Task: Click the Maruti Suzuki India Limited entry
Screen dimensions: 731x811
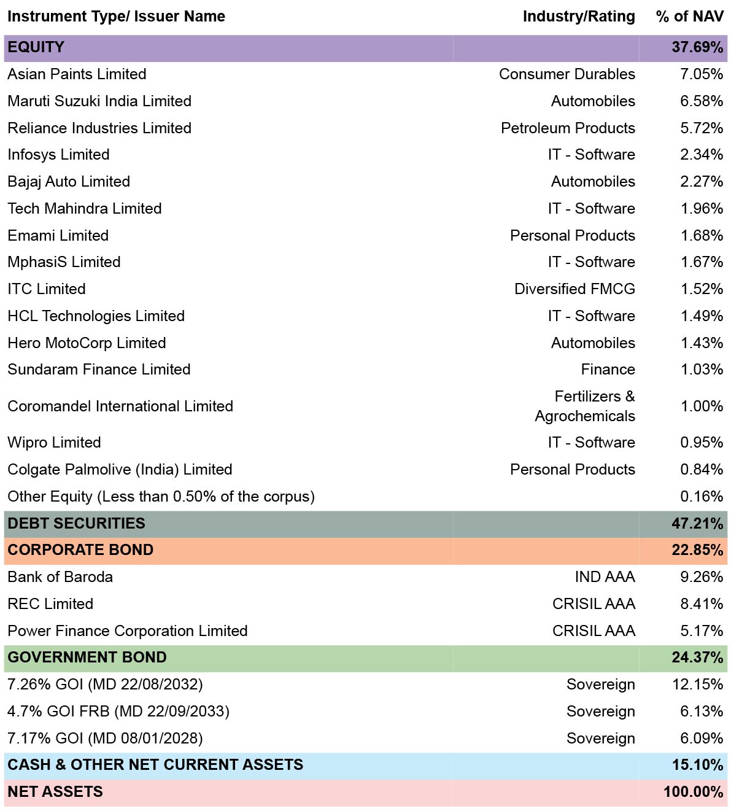Action: [99, 101]
